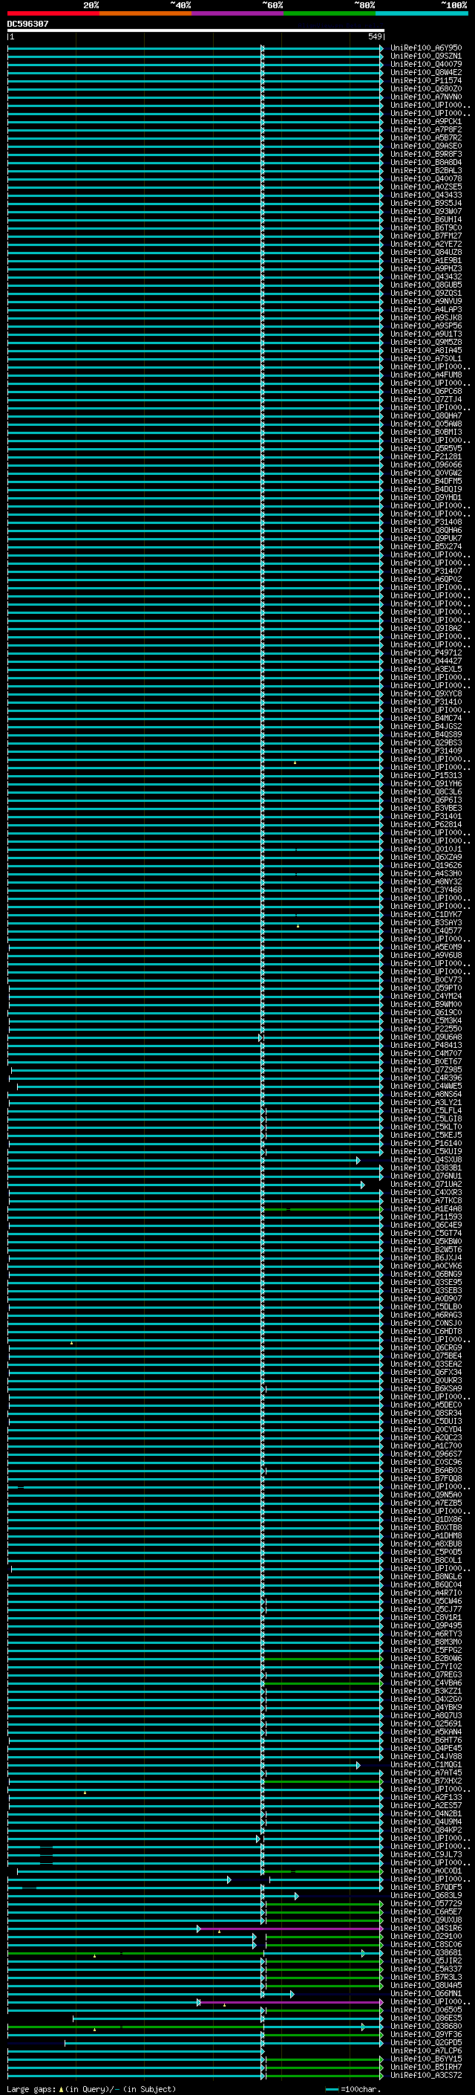Click the UniRef100_Q84UZ8 label

point(426,252)
